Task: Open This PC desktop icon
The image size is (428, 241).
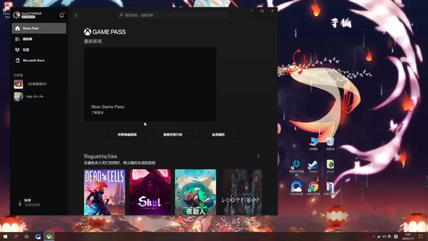Action: click(x=314, y=144)
